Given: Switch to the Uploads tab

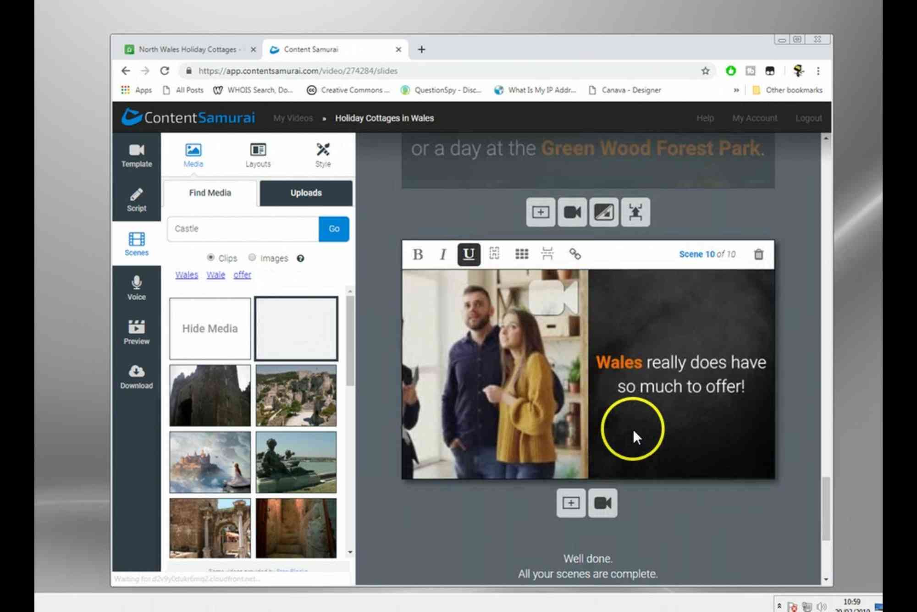Looking at the screenshot, I should coord(306,193).
